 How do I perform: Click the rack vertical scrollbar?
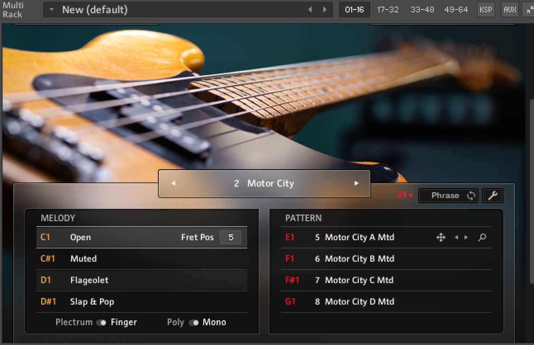532,192
